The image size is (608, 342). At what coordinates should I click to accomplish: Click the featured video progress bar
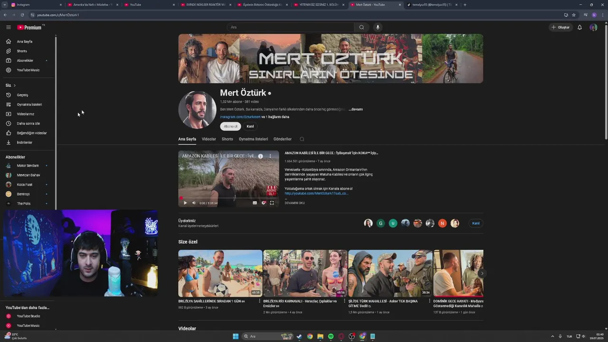click(228, 198)
